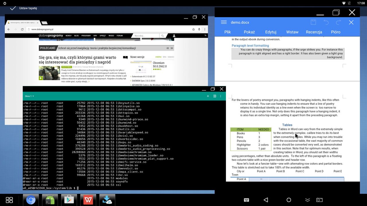Open the hamburger menu in demo.docx editor
Image resolution: width=367 pixels, height=206 pixels.
pyautogui.click(x=224, y=22)
